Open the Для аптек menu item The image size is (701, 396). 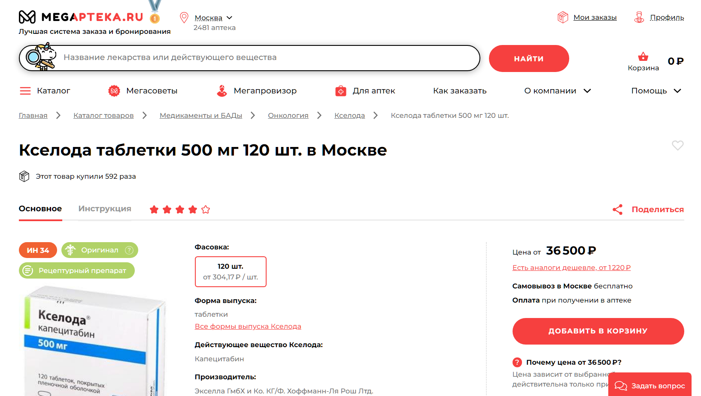pyautogui.click(x=373, y=91)
